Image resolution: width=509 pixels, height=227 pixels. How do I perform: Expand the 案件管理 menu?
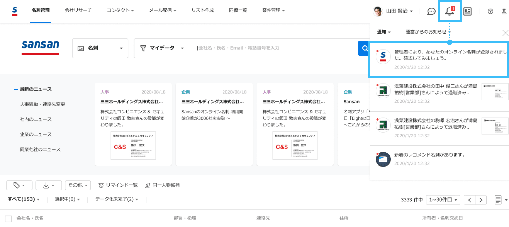[273, 11]
